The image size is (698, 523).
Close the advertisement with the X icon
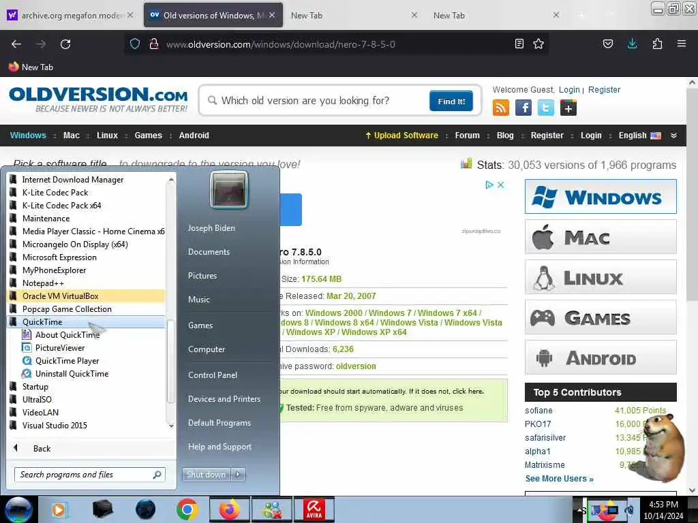coord(501,185)
